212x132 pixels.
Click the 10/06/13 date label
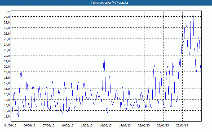[x=68, y=126]
